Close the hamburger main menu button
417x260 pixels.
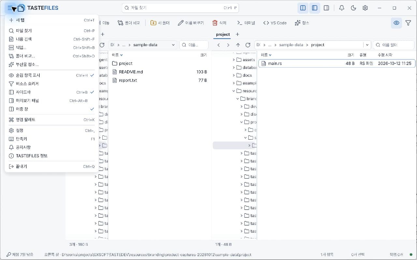10,8
